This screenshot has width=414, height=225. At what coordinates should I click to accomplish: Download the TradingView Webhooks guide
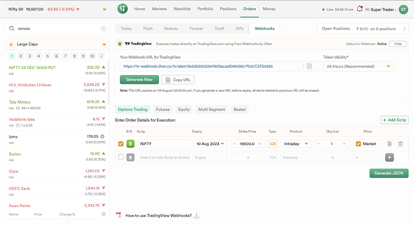[196, 216]
